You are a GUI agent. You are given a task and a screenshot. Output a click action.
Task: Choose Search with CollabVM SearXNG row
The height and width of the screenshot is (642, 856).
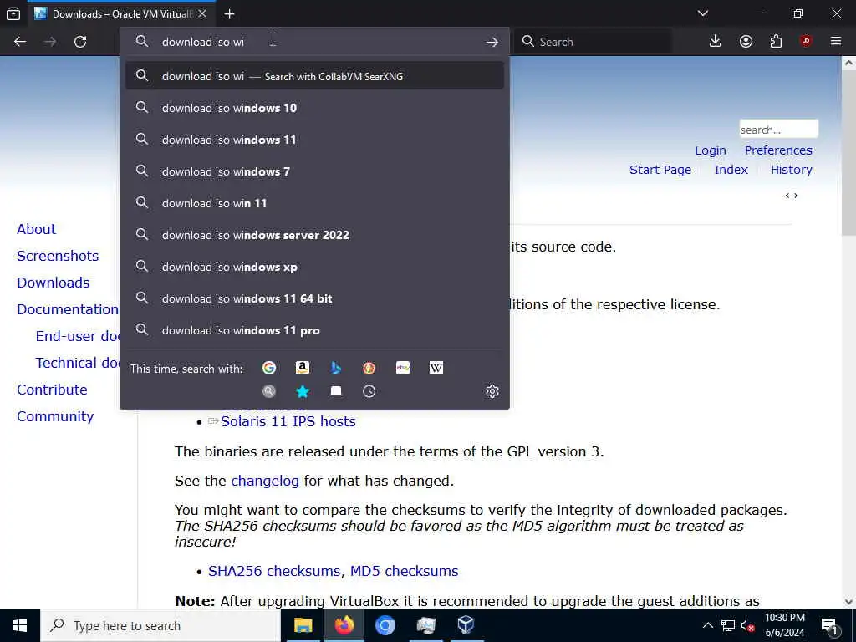coord(314,76)
